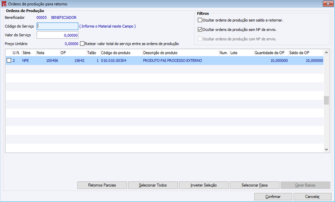Click the Talão column header
This screenshot has height=202, width=335.
click(93, 53)
